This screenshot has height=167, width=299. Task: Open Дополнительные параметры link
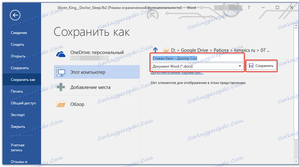[177, 73]
